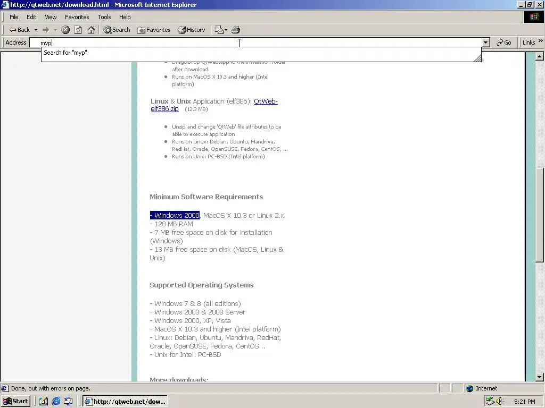
Task: Click the "- 128 MB RAM" line
Action: (x=171, y=224)
